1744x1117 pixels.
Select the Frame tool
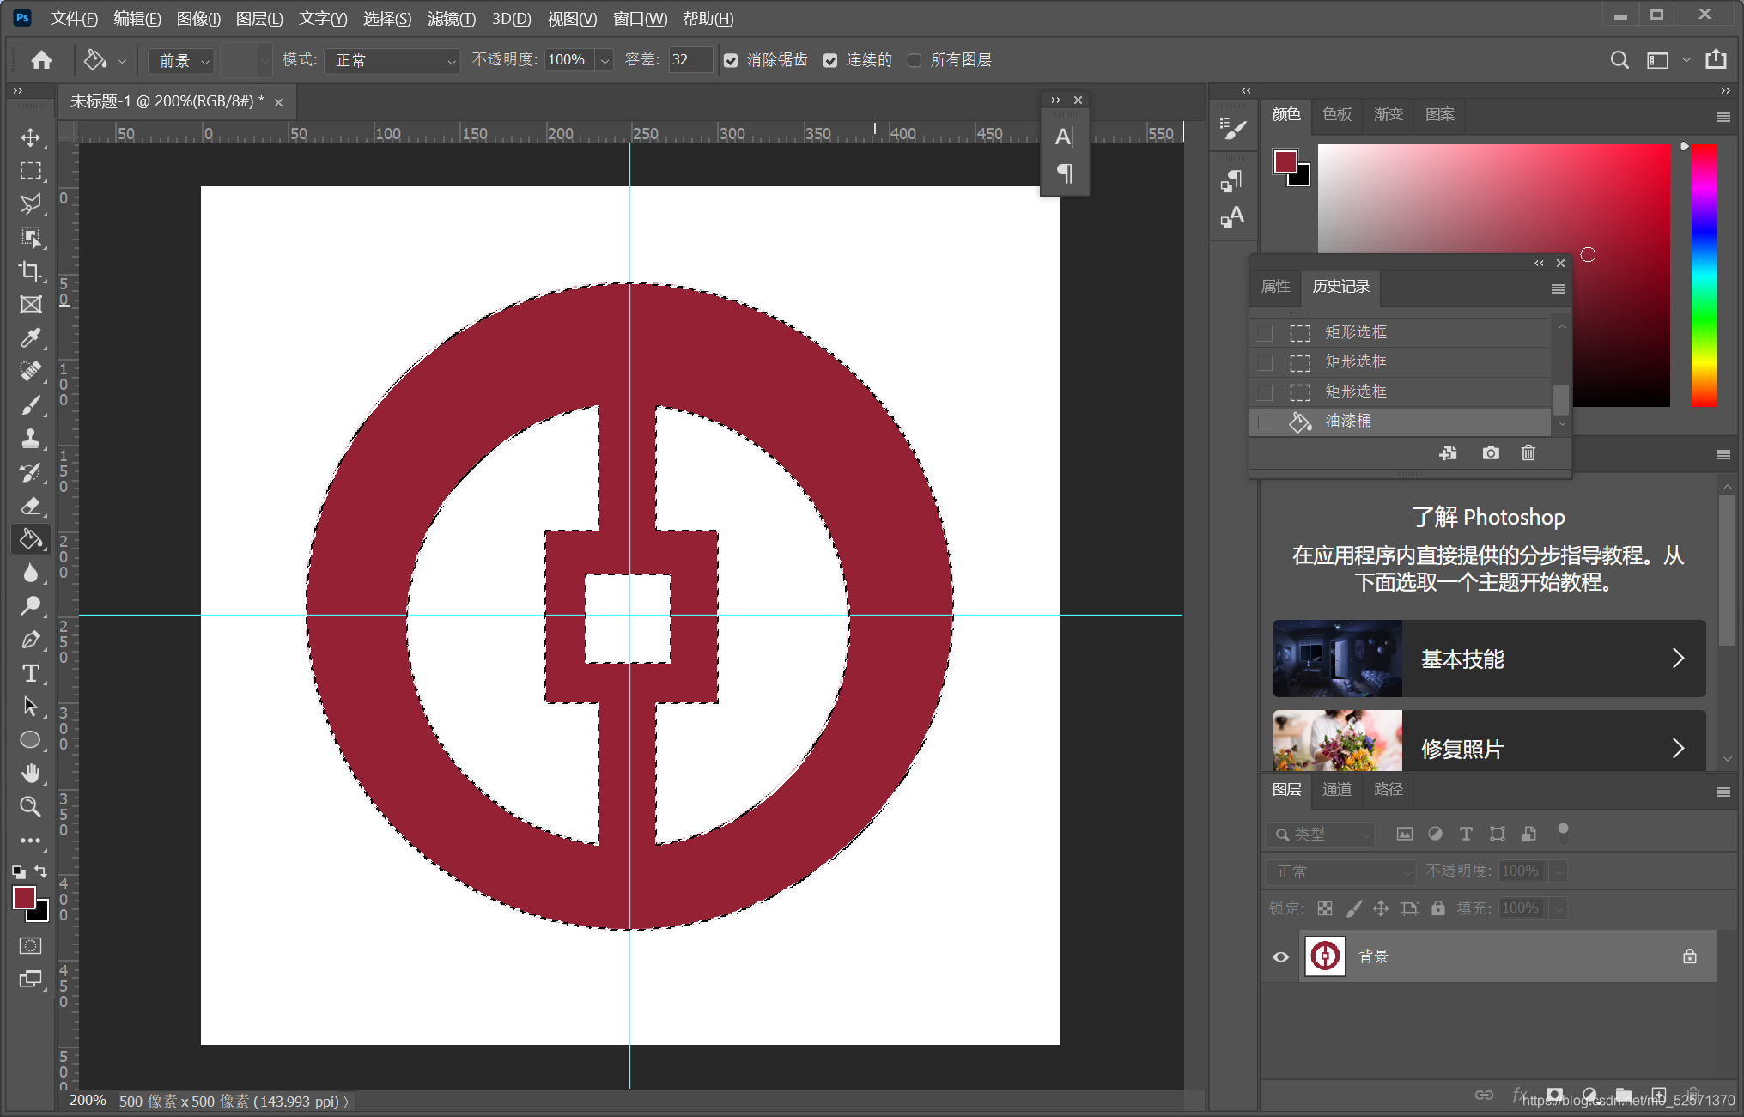coord(31,305)
